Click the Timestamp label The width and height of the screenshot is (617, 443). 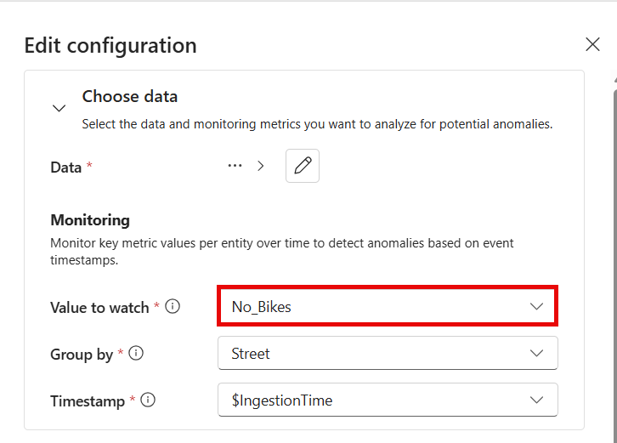tap(88, 401)
